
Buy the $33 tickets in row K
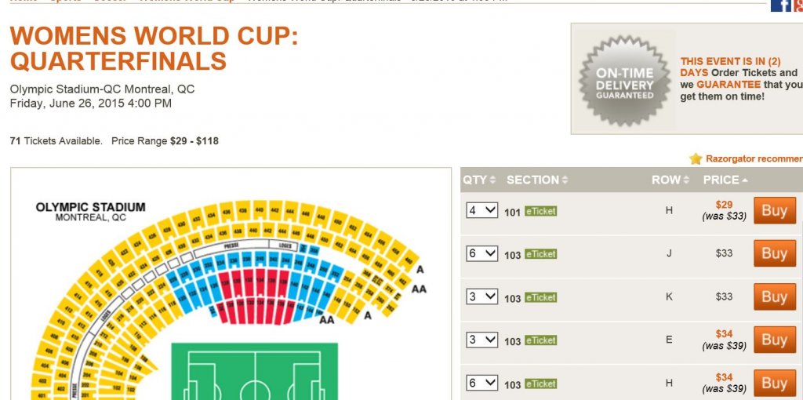[x=774, y=296]
